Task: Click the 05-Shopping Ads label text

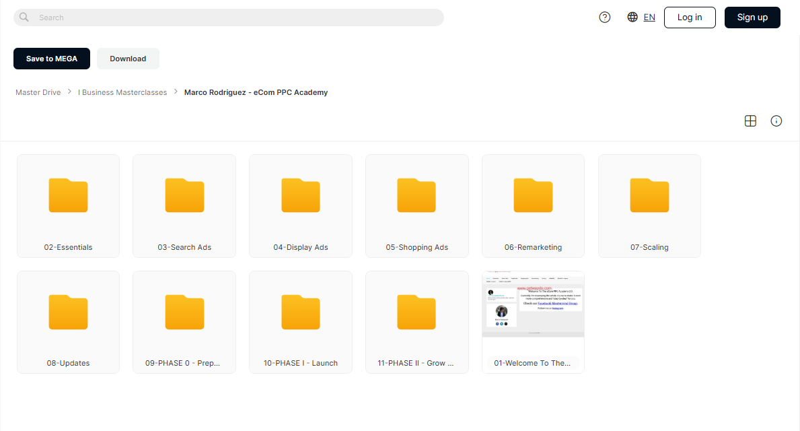Action: [x=417, y=247]
